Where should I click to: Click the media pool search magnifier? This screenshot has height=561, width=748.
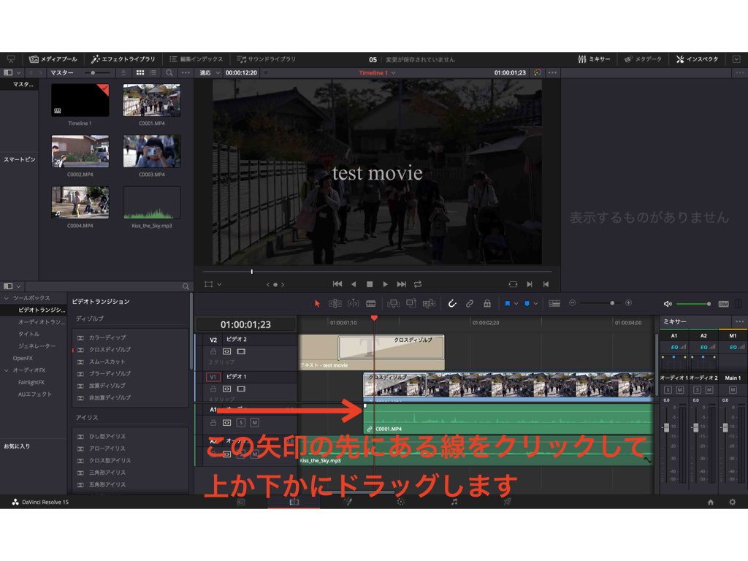coord(169,72)
